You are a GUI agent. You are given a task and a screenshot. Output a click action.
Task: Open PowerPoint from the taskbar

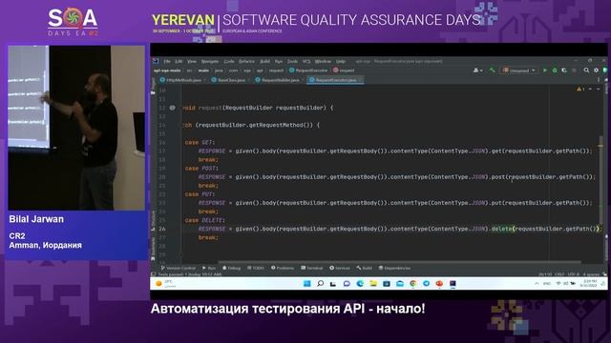tap(439, 284)
